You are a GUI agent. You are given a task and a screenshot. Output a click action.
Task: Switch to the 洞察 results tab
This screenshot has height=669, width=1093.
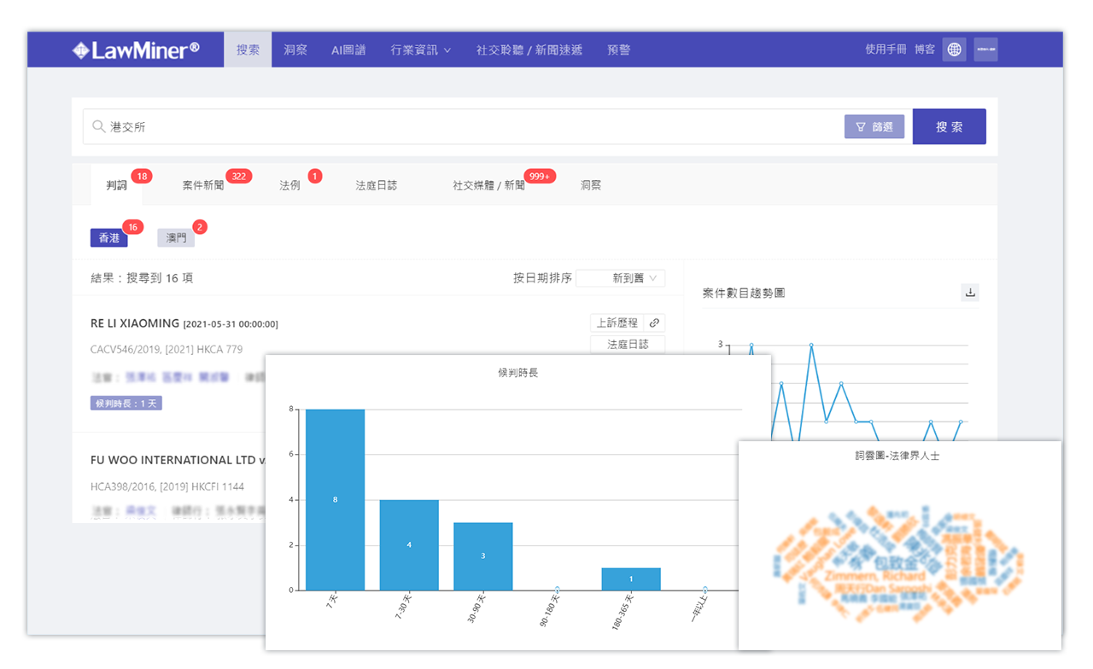[x=591, y=185]
